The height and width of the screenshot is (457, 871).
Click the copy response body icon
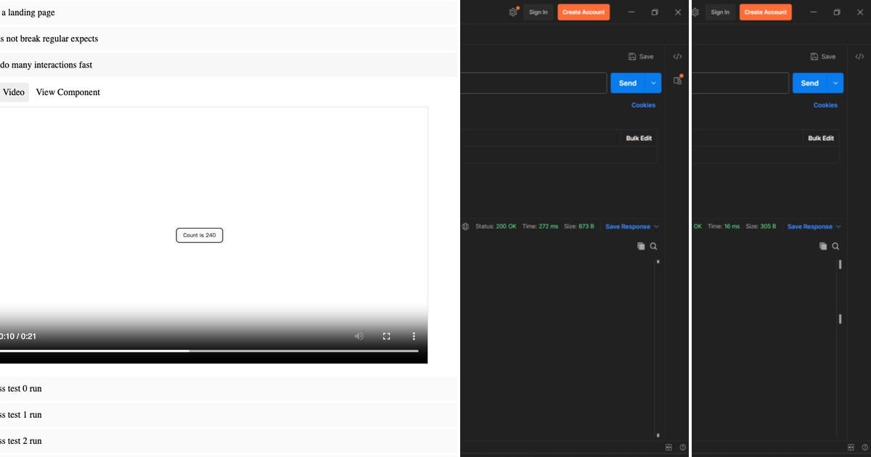(642, 246)
